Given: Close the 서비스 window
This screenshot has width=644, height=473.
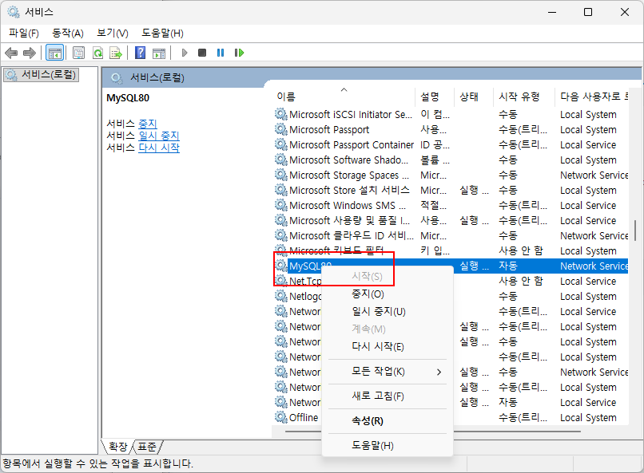Looking at the screenshot, I should 625,12.
